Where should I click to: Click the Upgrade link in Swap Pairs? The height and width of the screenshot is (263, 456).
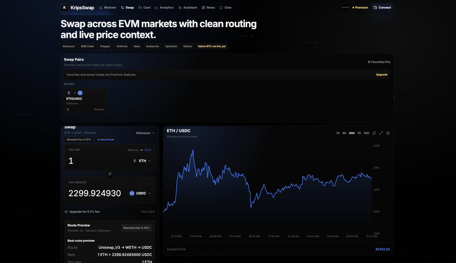[382, 74]
